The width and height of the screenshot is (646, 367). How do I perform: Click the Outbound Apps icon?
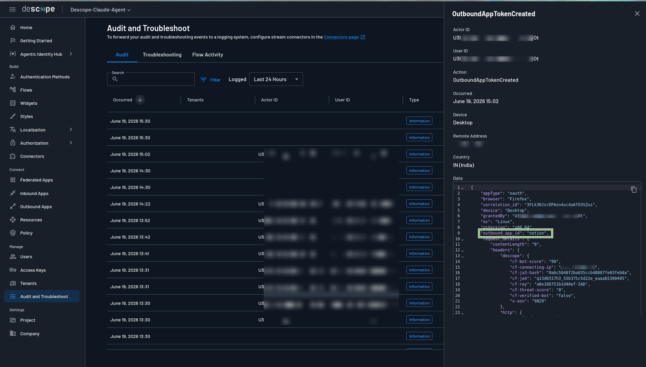pos(13,206)
